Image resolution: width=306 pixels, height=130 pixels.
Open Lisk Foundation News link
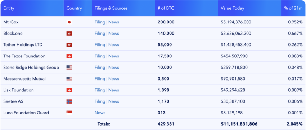click(113, 90)
